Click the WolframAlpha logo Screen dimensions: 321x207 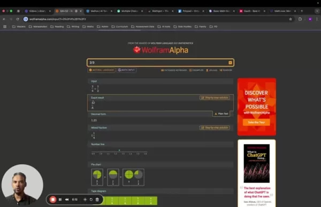point(160,50)
